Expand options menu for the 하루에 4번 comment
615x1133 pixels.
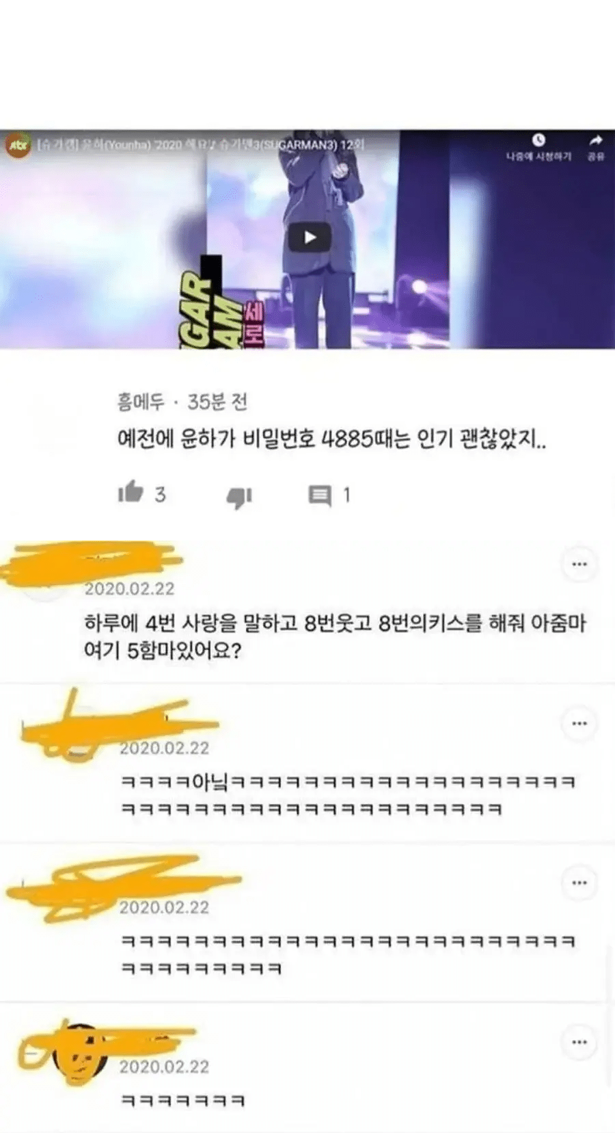click(x=579, y=564)
